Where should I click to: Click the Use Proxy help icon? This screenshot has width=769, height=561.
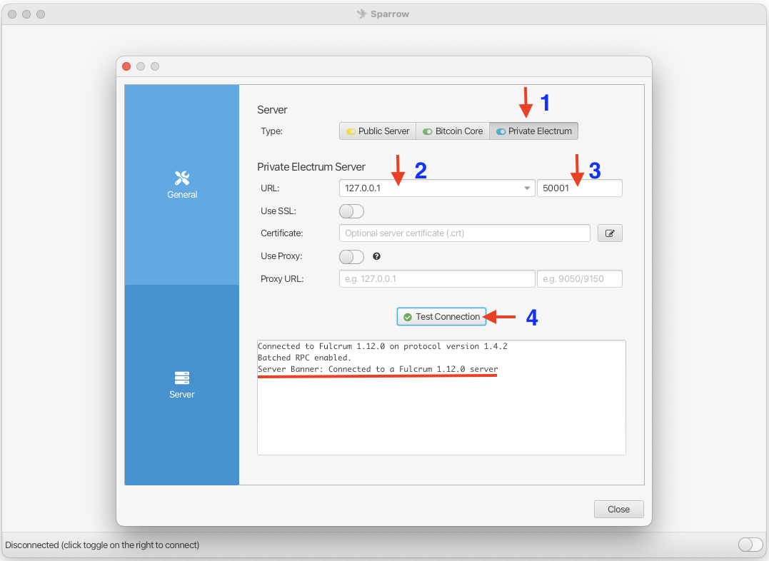[x=377, y=256]
